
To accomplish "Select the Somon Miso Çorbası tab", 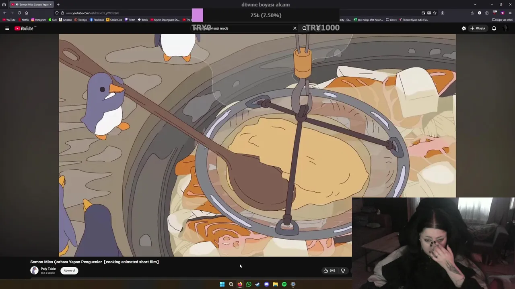I will coord(31,4).
